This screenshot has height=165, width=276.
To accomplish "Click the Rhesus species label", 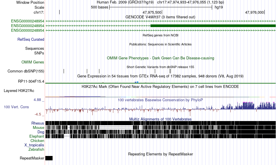I will (x=38, y=123).
